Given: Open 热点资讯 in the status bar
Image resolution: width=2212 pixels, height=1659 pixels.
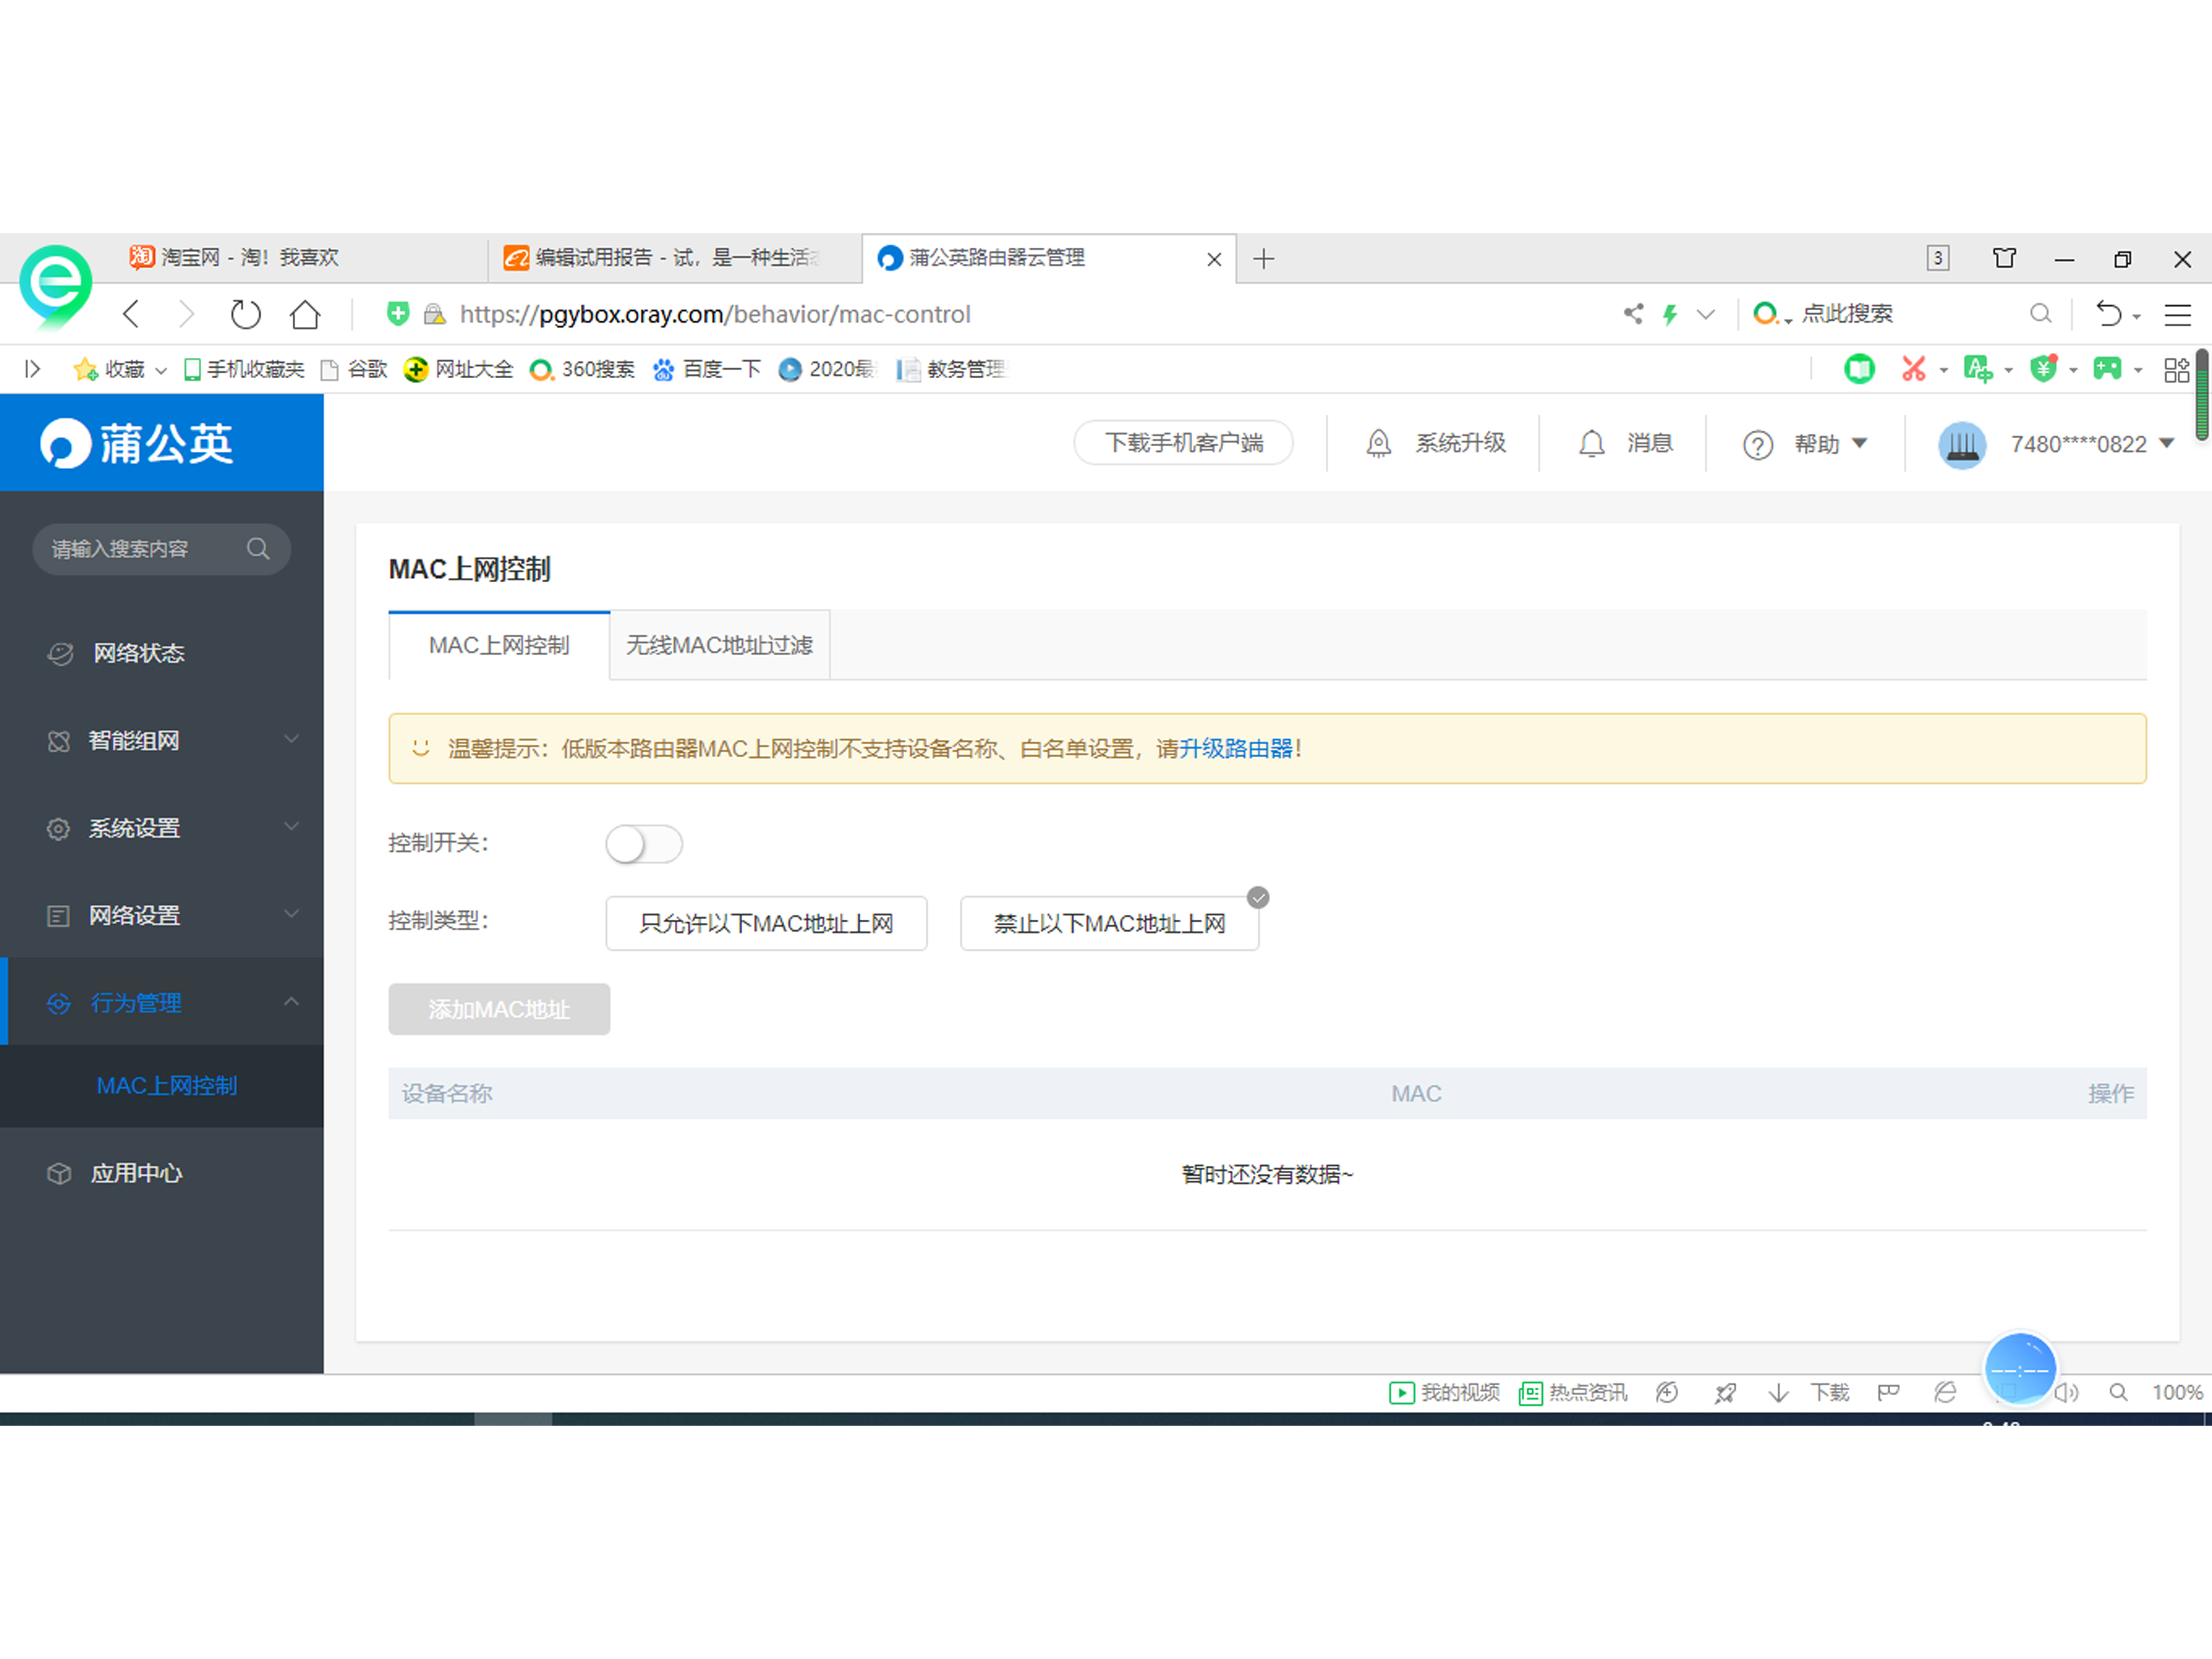Looking at the screenshot, I should [1573, 1392].
